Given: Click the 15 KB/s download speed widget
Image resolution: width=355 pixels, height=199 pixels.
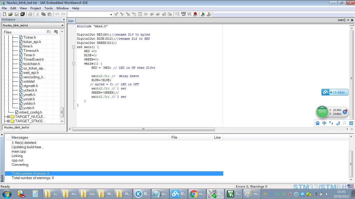Looking at the screenshot, I should click(x=335, y=92).
